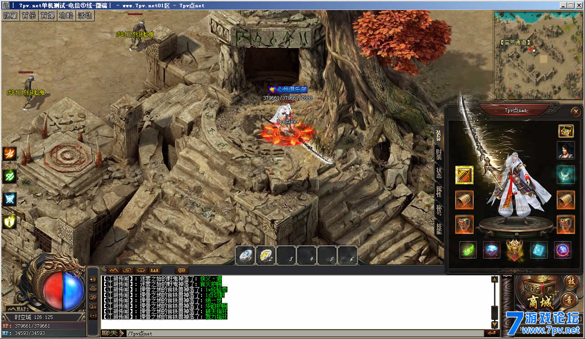Select empty hotbar slot 3

click(x=286, y=255)
